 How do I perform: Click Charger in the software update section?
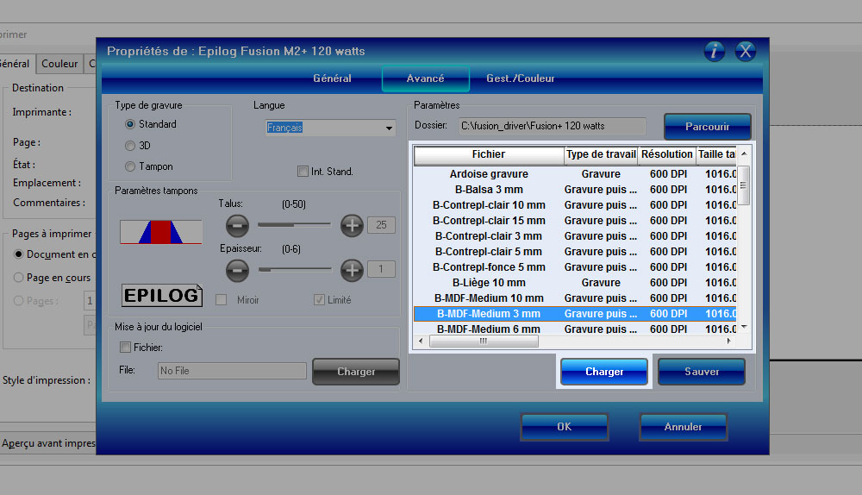pyautogui.click(x=356, y=372)
